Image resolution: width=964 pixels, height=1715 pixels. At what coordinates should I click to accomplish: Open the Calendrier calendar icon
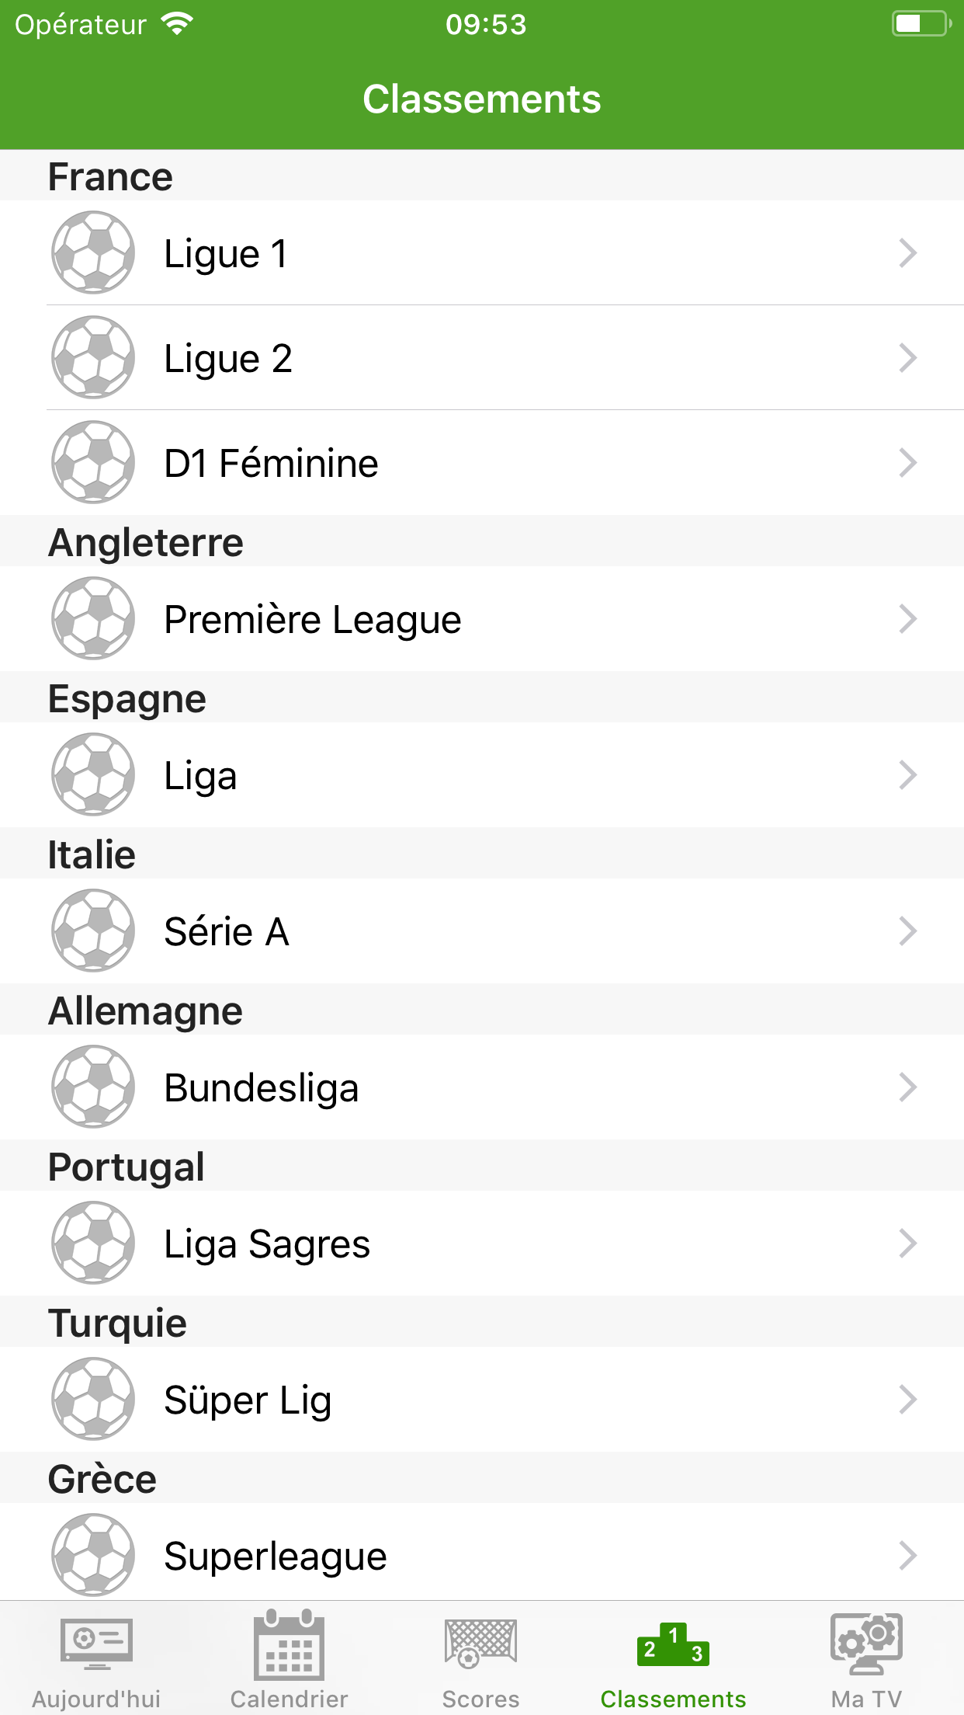point(289,1644)
